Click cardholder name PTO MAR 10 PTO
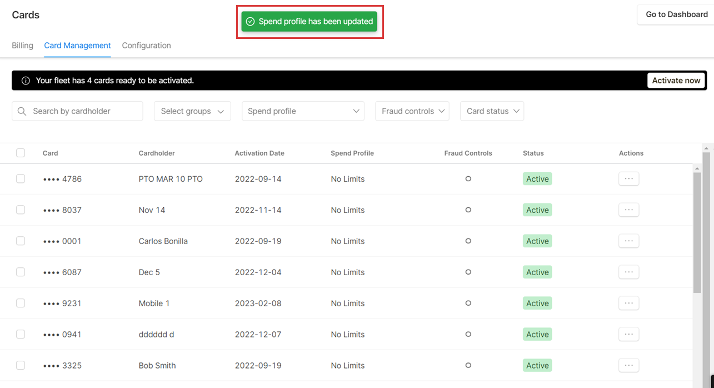This screenshot has width=714, height=388. pyautogui.click(x=171, y=179)
